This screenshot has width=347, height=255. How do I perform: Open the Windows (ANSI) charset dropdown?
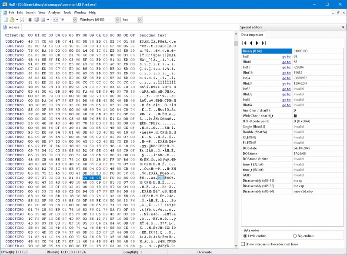coord(117,20)
